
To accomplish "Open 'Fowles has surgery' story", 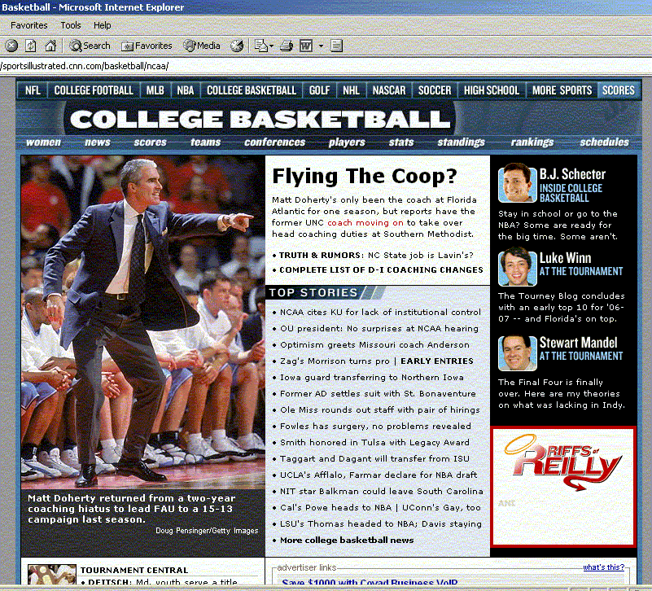I will 375,427.
